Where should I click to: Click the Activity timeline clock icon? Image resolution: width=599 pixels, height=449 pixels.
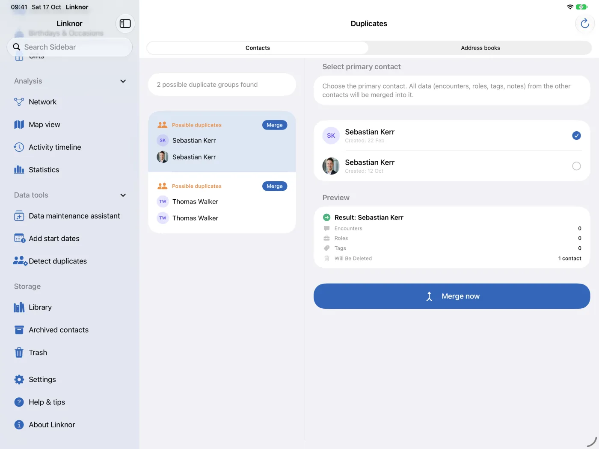coord(19,147)
